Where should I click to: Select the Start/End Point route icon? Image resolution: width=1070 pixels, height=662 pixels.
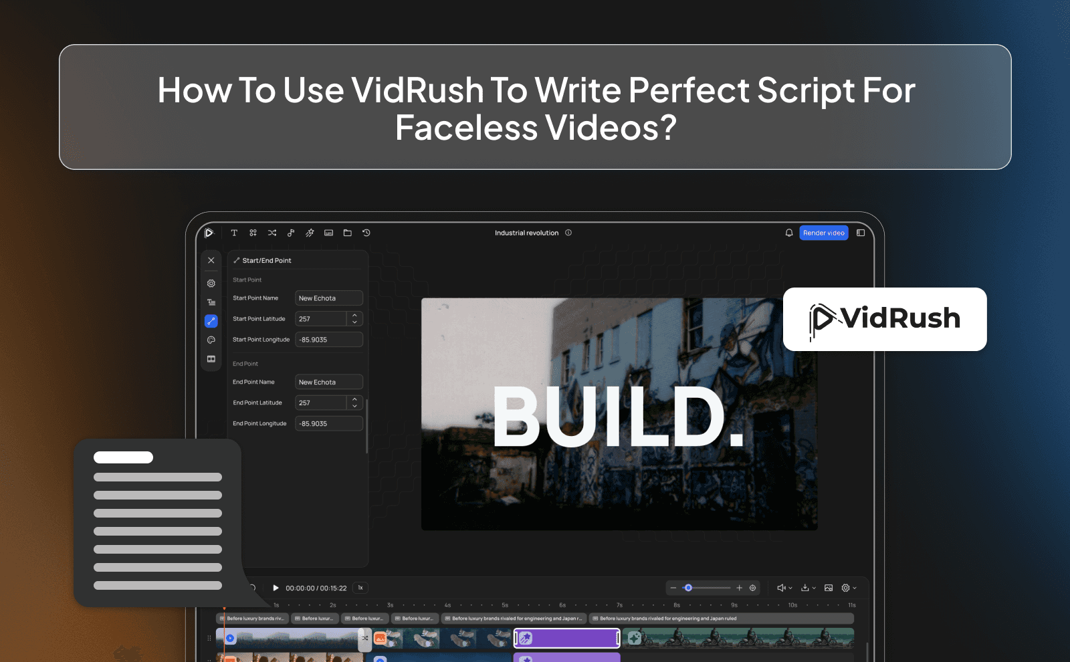tap(211, 321)
